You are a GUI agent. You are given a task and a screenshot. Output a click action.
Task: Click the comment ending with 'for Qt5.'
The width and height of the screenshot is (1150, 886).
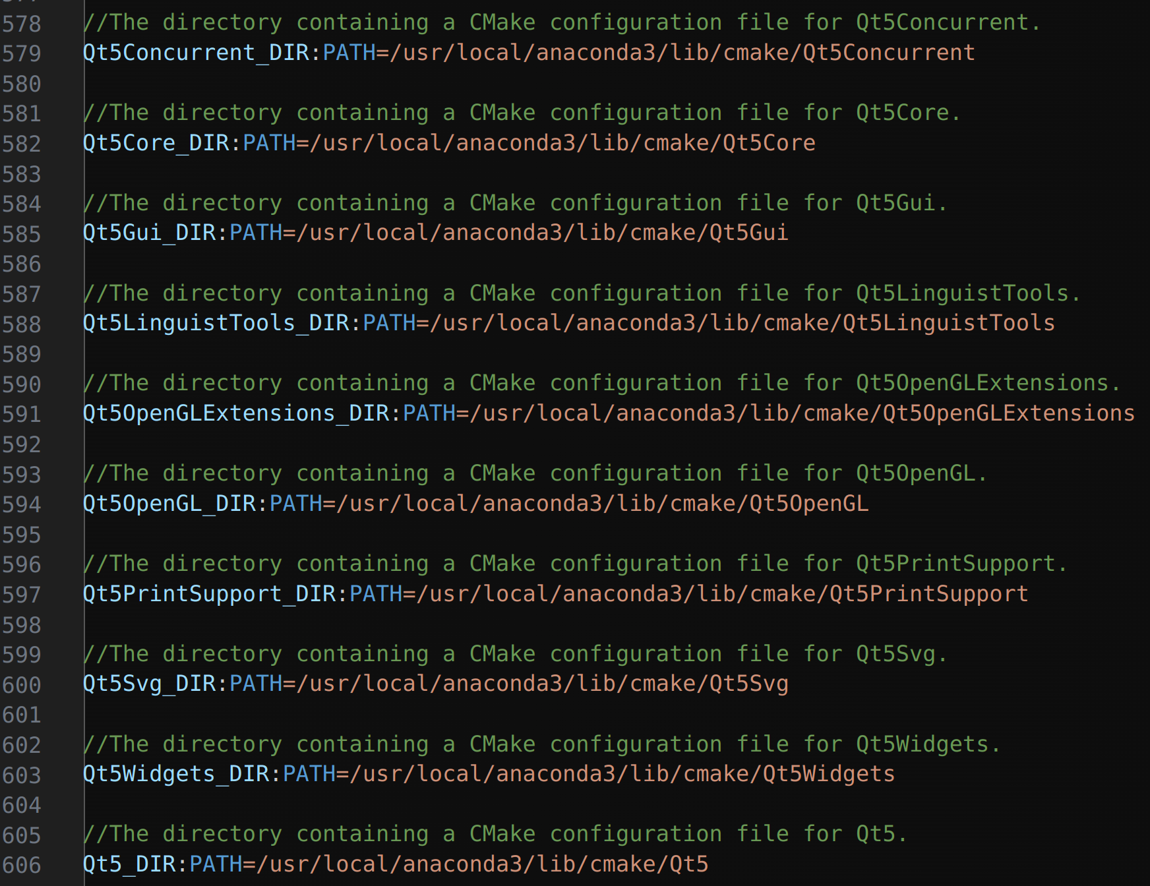click(x=496, y=835)
